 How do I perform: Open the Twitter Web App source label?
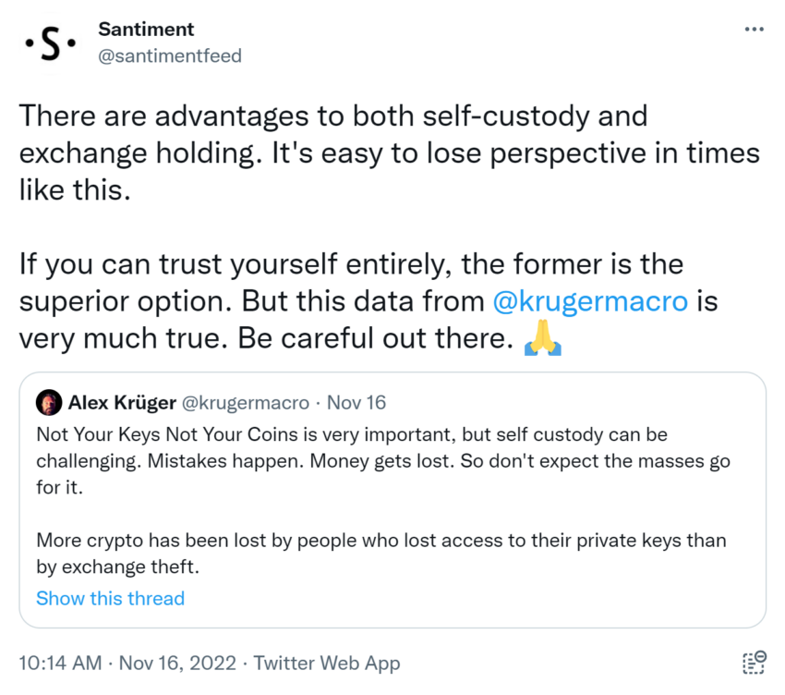327,663
